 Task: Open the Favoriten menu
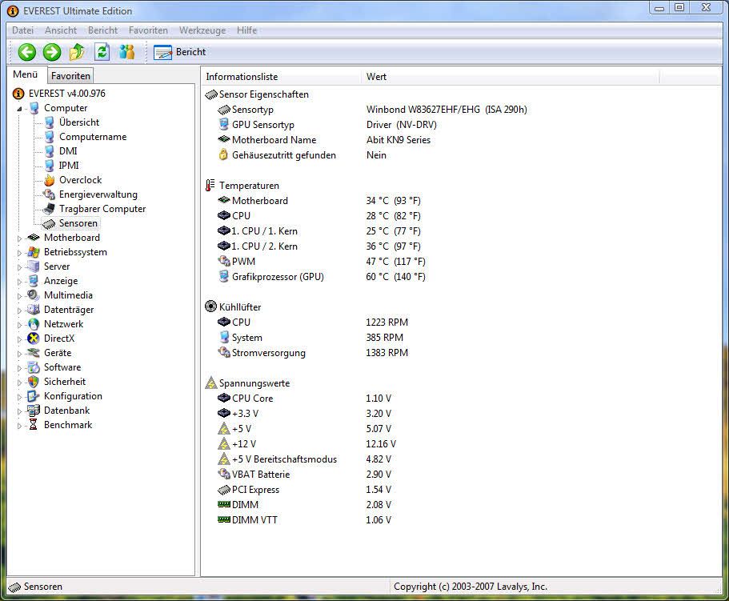(x=148, y=30)
